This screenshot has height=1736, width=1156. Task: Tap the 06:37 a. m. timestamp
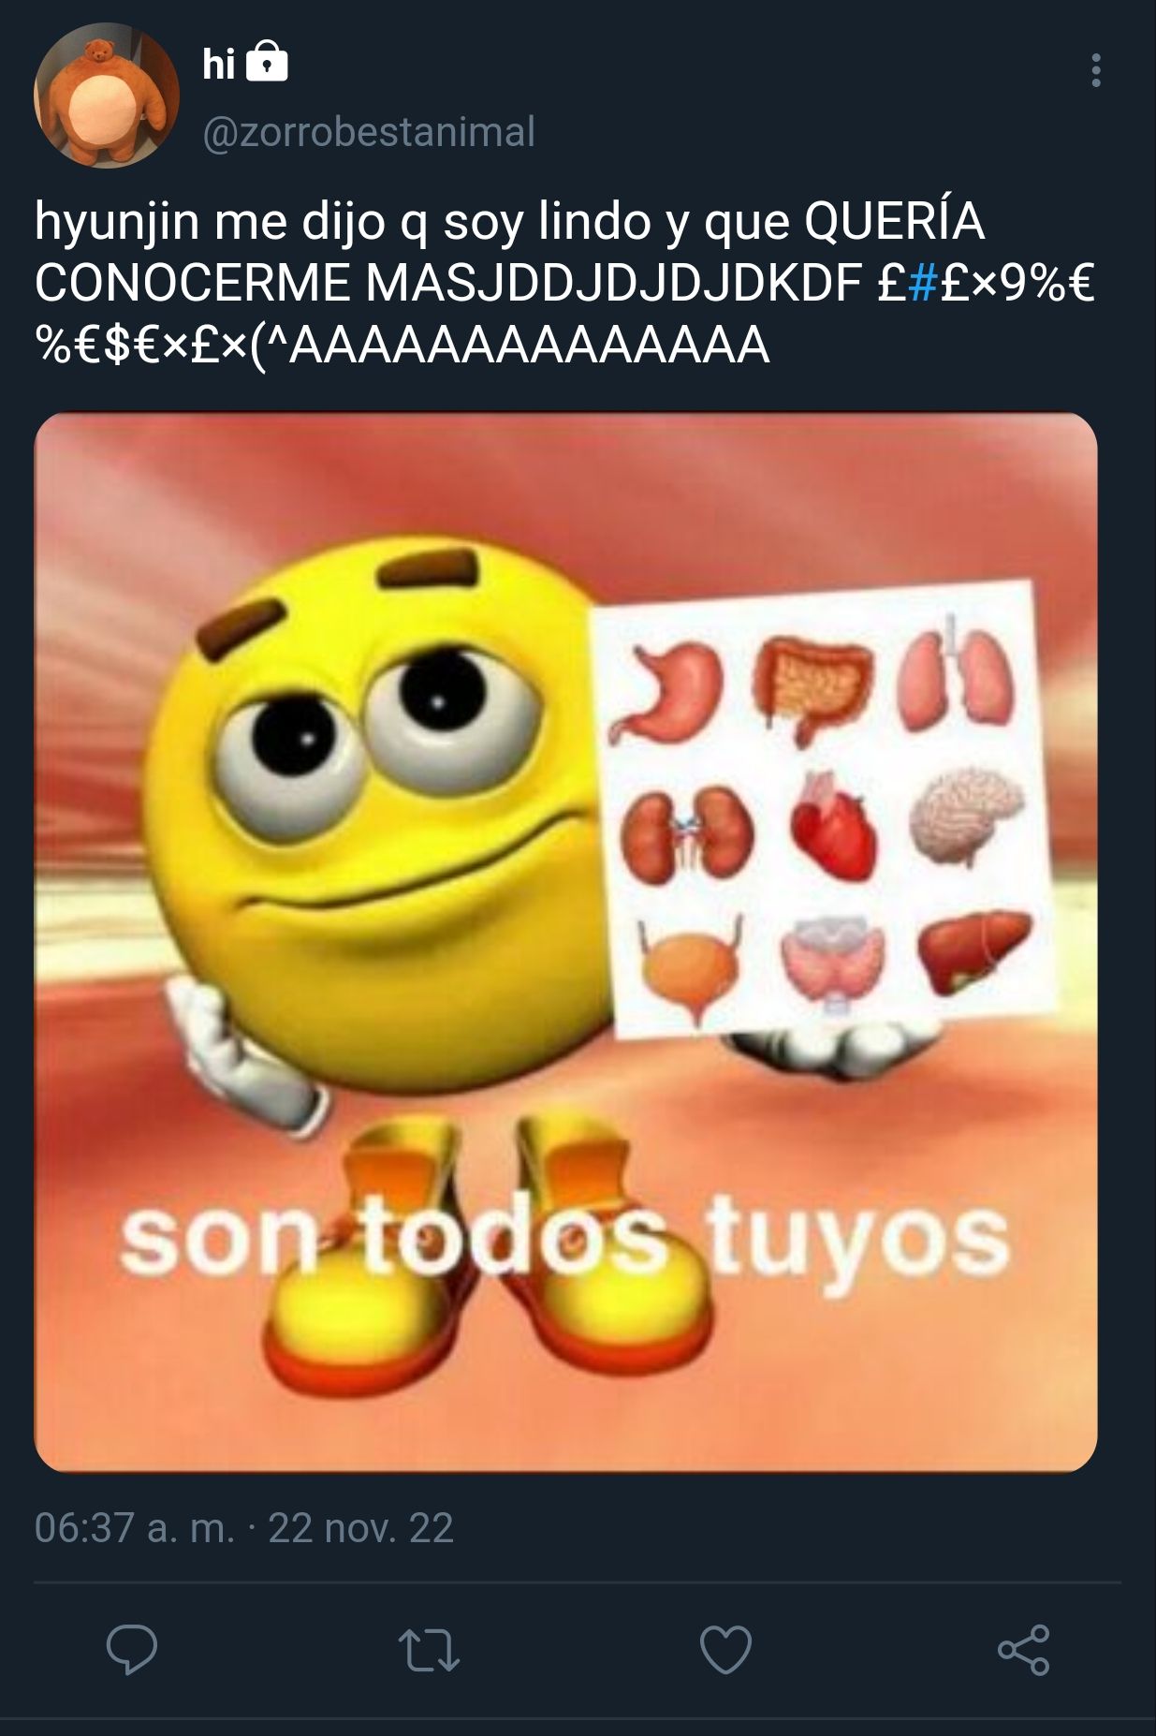tap(134, 1527)
